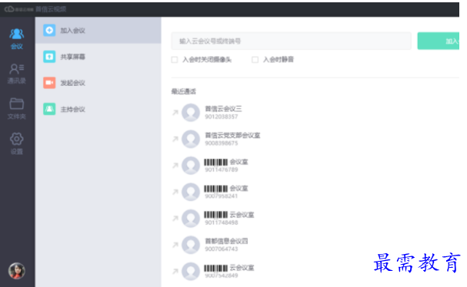The width and height of the screenshot is (467, 287).
Task: Click the green host icon beside 主持会议
Action: pyautogui.click(x=49, y=109)
